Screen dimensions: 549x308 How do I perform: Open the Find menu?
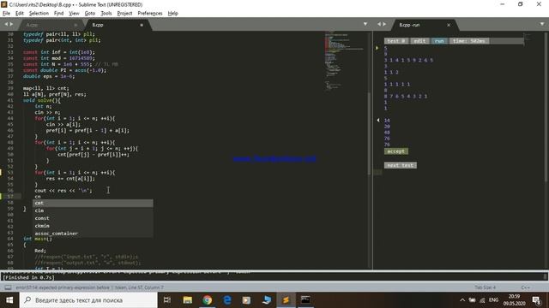click(x=58, y=14)
